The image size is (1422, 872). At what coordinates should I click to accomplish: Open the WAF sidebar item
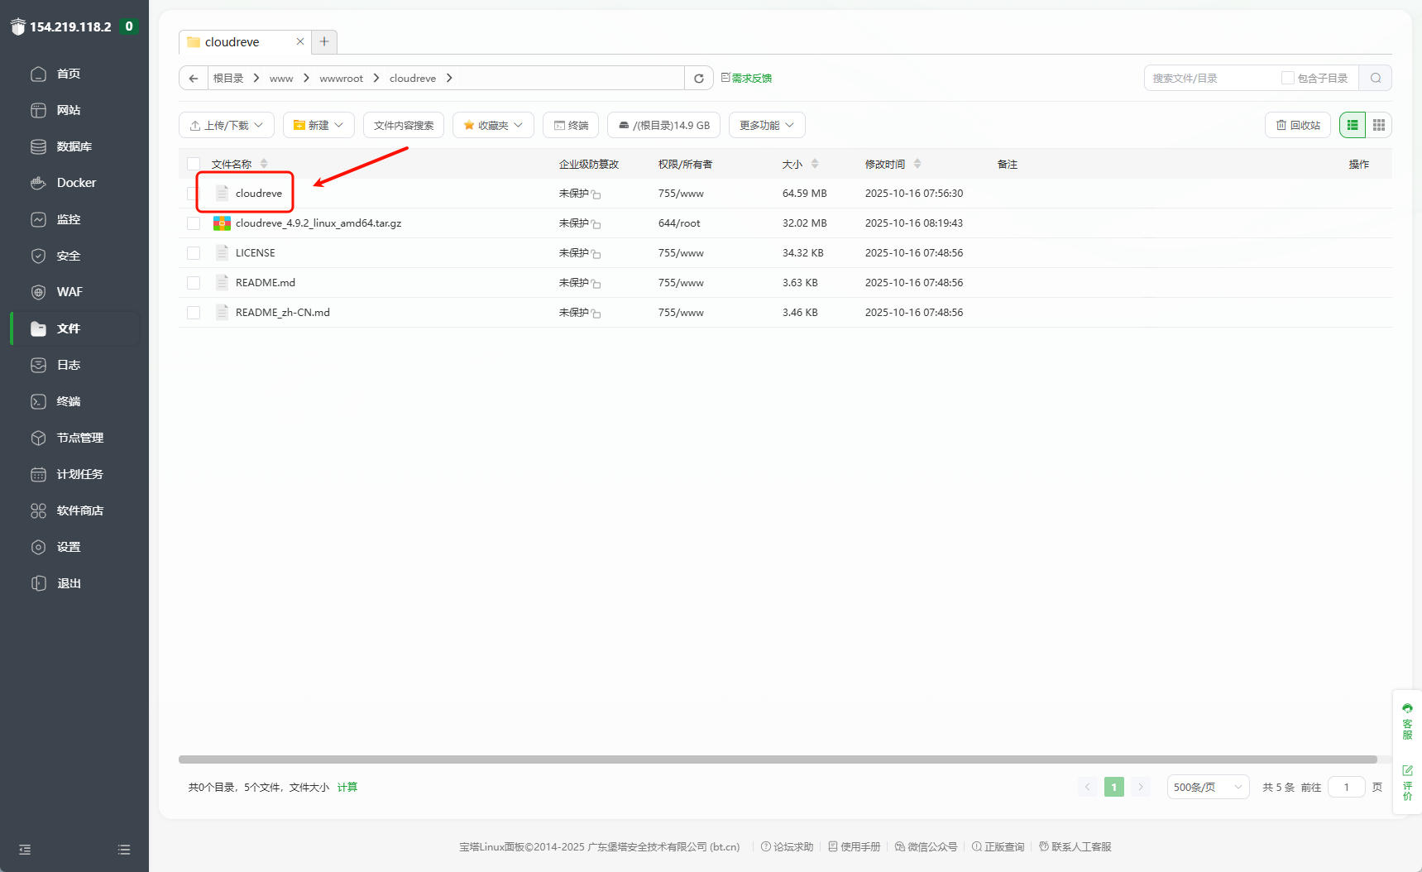coord(69,292)
